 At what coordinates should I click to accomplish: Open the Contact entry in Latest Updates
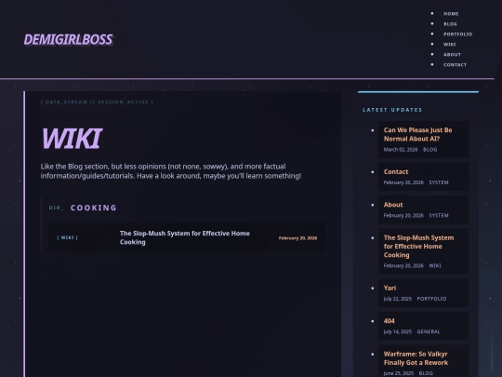click(x=396, y=172)
